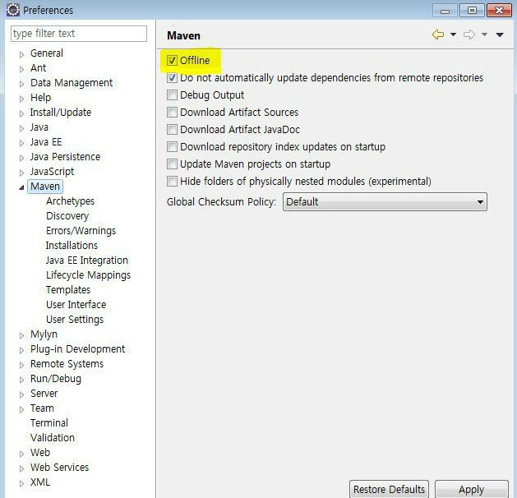Image resolution: width=517 pixels, height=498 pixels.
Task: Expand the Java Persistence node arrow
Action: [21, 158]
